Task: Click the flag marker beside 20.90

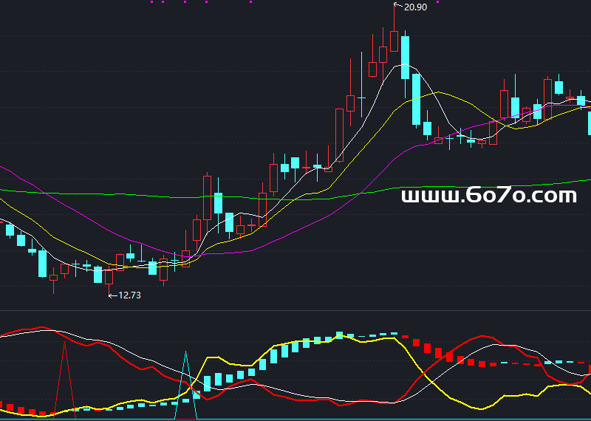Action: pos(397,7)
